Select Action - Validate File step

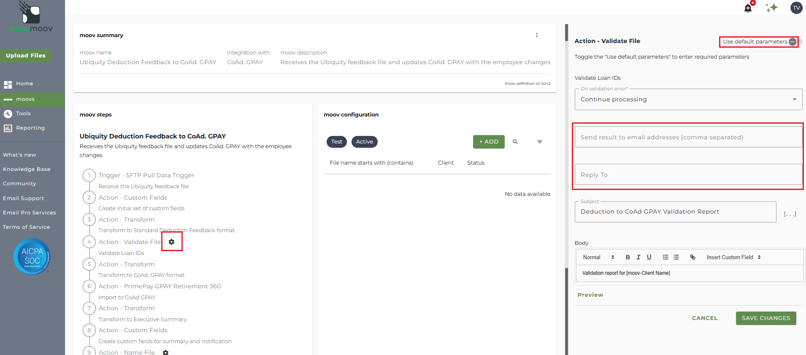(x=130, y=242)
